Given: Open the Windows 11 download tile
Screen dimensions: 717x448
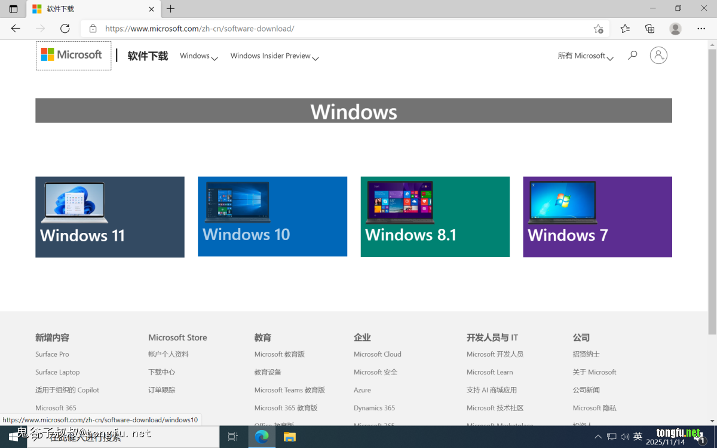Looking at the screenshot, I should click(x=110, y=217).
